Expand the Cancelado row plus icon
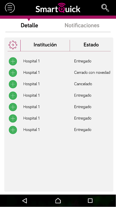Image resolution: width=116 pixels, height=207 pixels. click(x=13, y=84)
